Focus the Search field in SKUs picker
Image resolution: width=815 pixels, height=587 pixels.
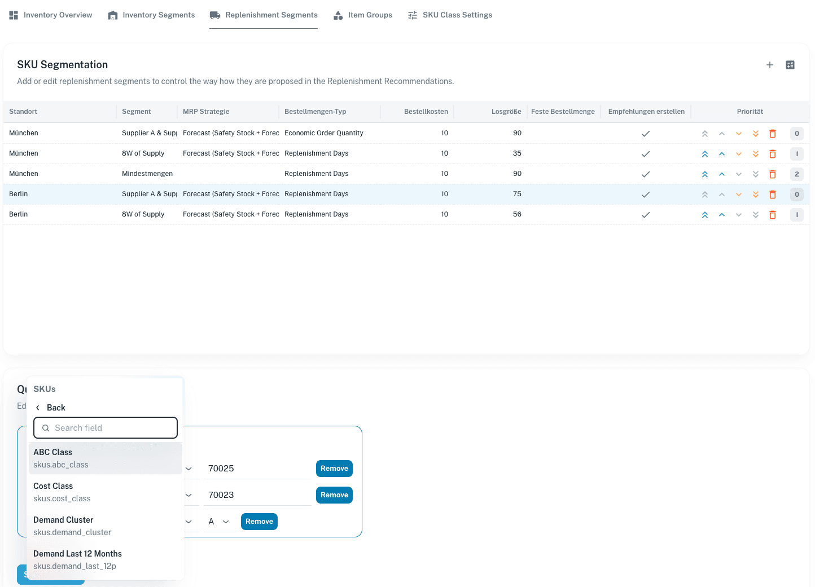click(x=106, y=428)
